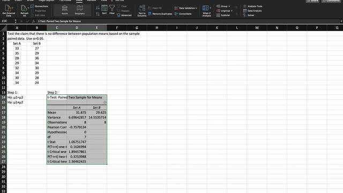Click the Reapply filter button
This screenshot has width=343, height=193.
tap(124, 11)
